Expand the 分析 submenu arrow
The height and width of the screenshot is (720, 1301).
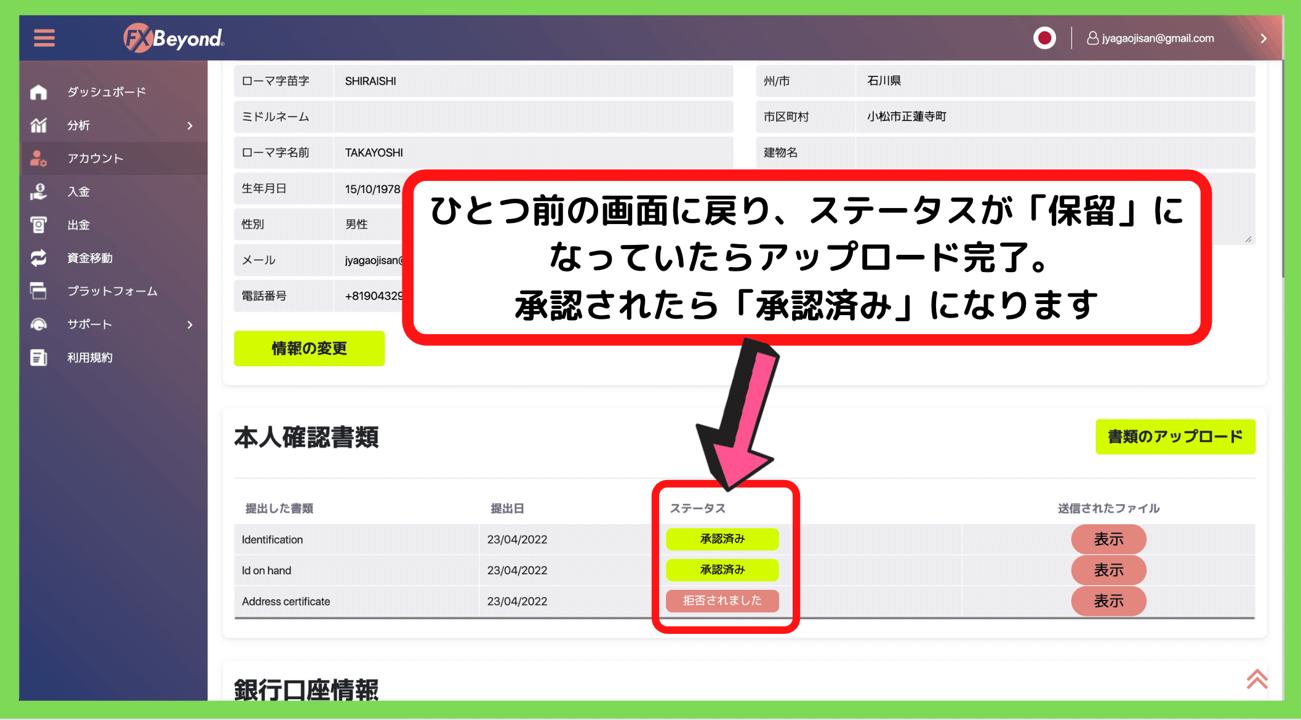190,126
